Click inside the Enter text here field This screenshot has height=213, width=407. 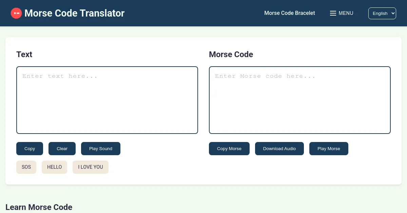point(107,100)
